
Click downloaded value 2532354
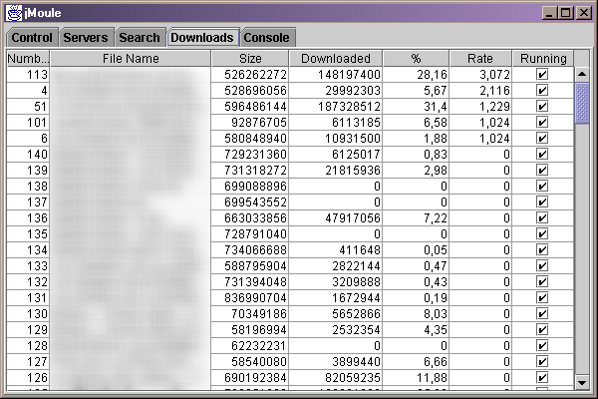click(336, 330)
